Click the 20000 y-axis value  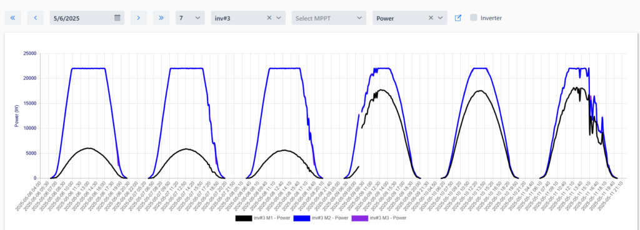pyautogui.click(x=29, y=78)
